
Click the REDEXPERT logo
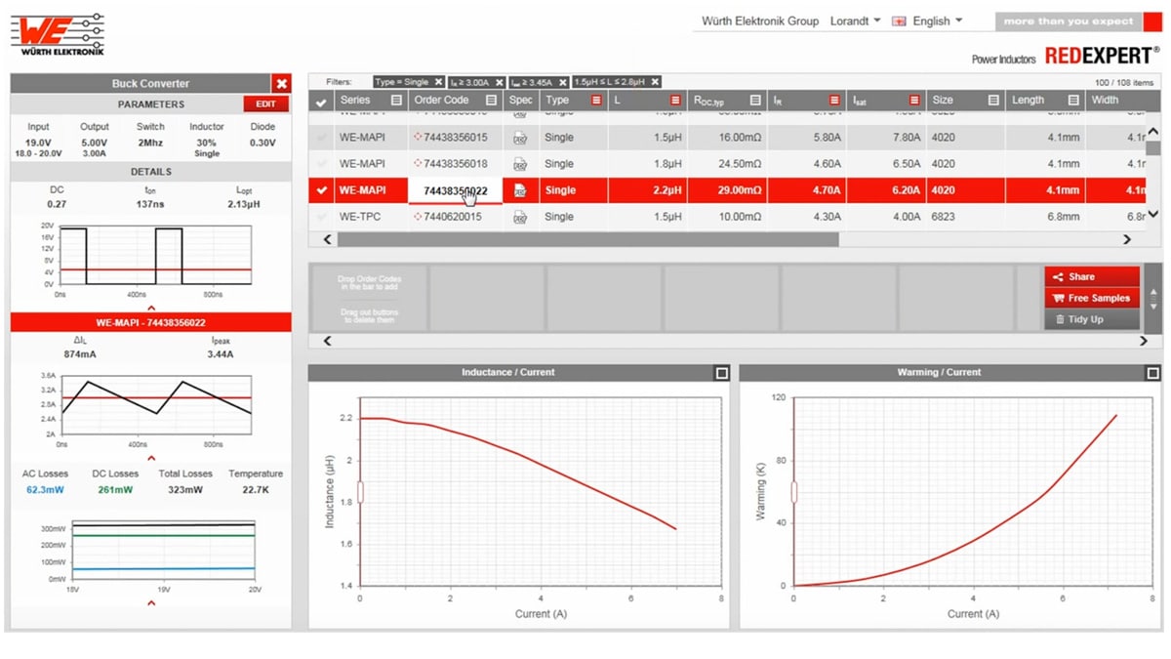(x=1103, y=56)
